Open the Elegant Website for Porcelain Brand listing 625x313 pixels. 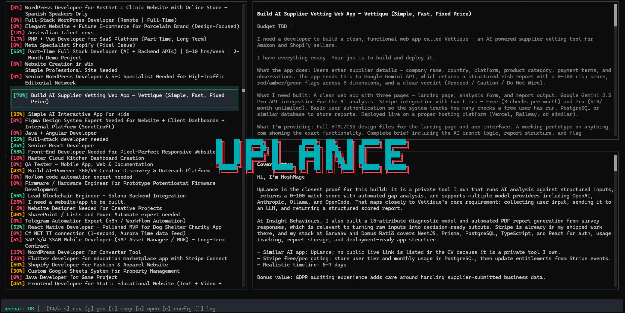(x=125, y=26)
